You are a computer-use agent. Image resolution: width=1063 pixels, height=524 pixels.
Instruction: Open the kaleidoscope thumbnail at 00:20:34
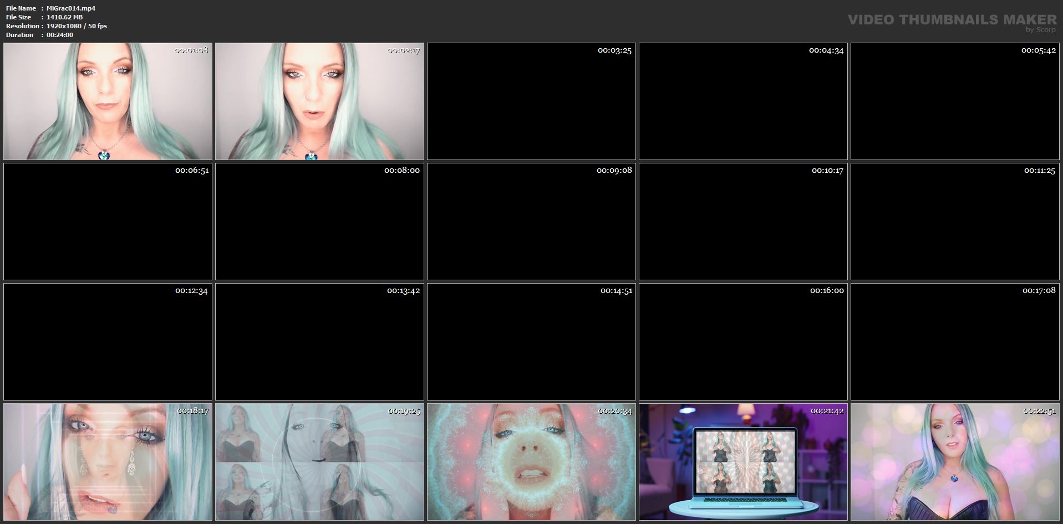tap(531, 462)
